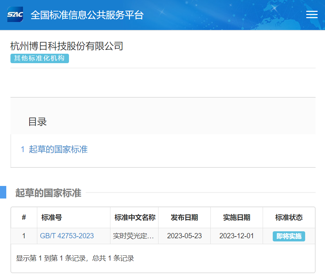Click the 标准中文名称 column header
This screenshot has height=277, width=325.
134,218
